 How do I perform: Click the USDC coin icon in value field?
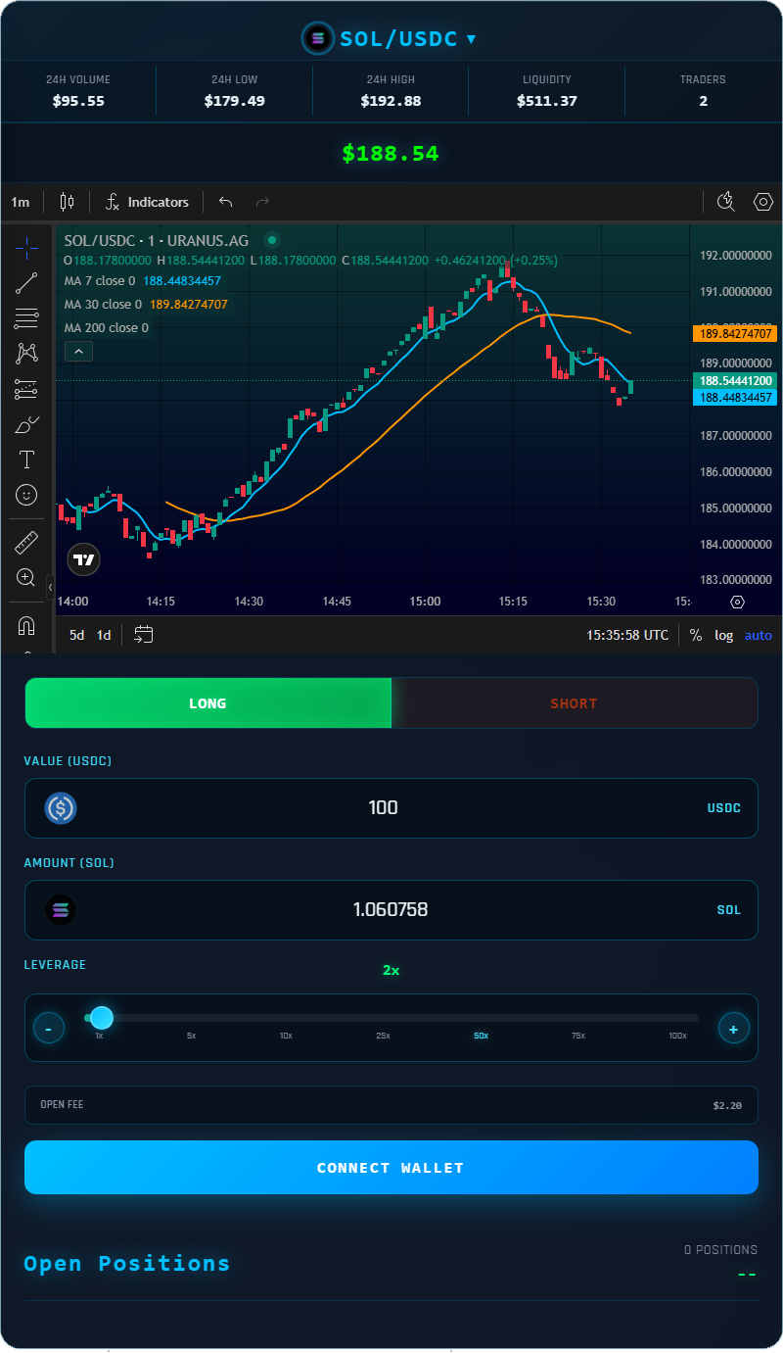click(x=61, y=808)
